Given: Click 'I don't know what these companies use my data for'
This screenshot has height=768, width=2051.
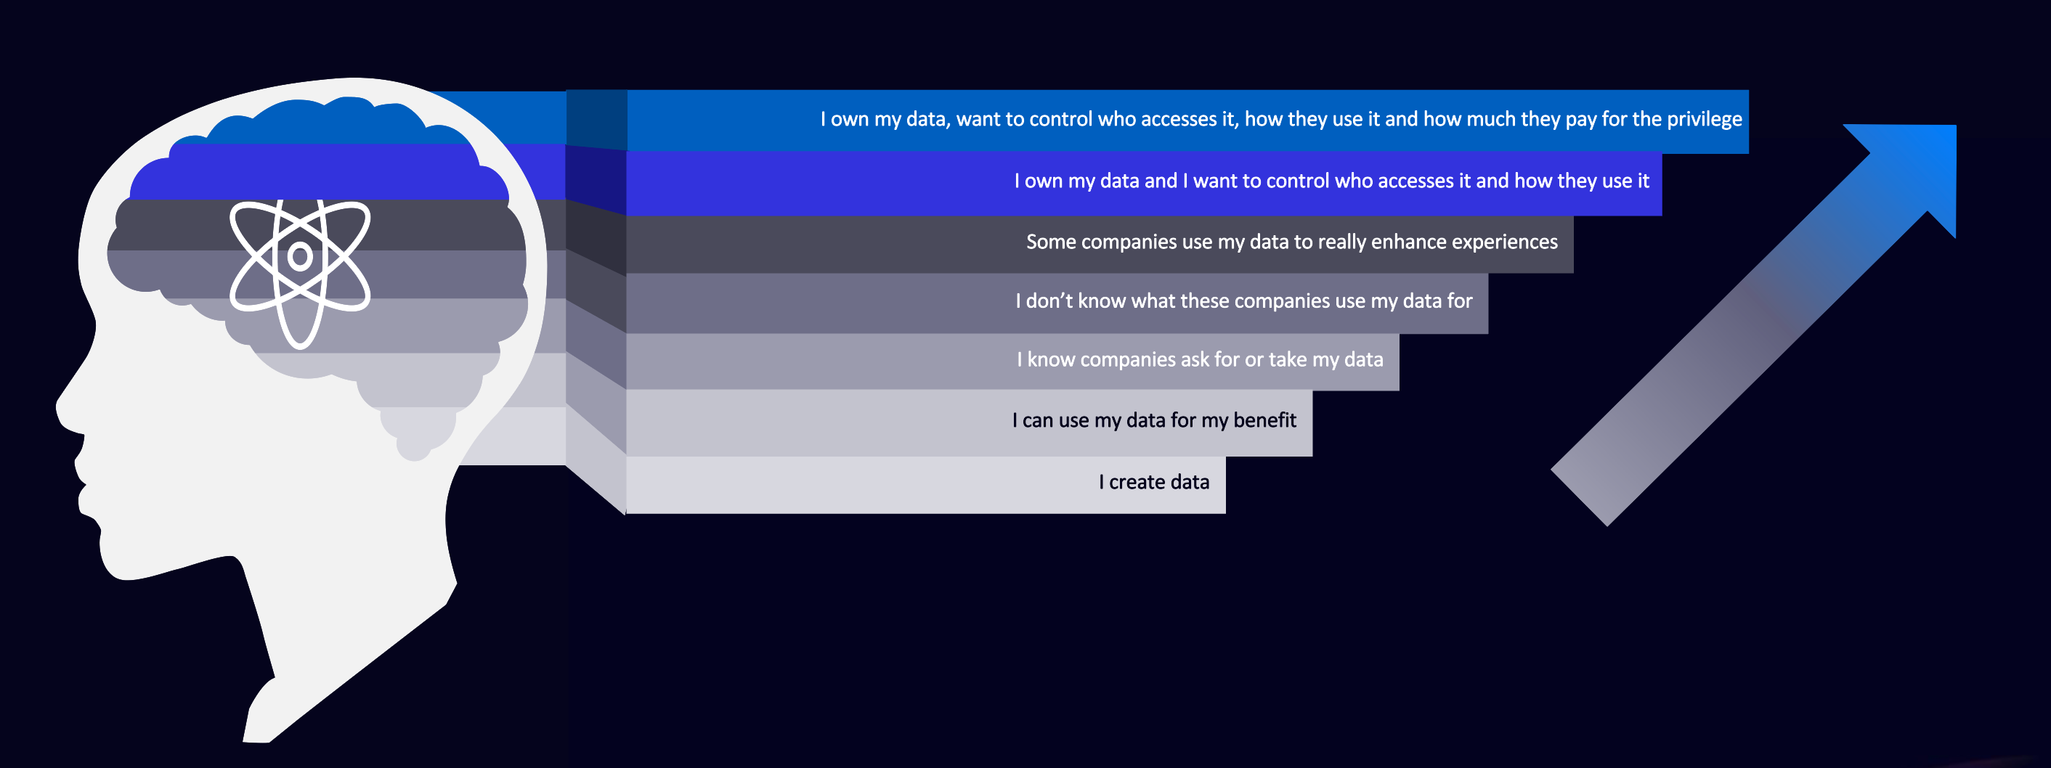Looking at the screenshot, I should tap(1057, 303).
